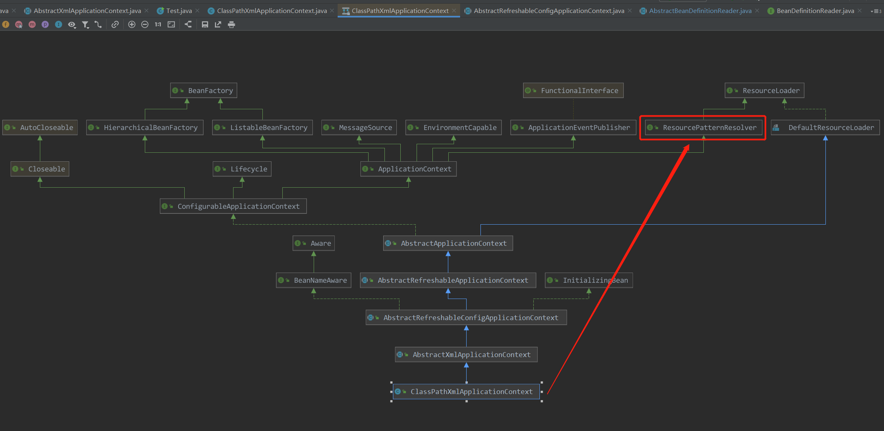The image size is (884, 431).
Task: Enable edge creation mode
Action: point(98,24)
